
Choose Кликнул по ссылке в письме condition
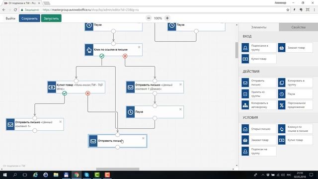coord(295,129)
